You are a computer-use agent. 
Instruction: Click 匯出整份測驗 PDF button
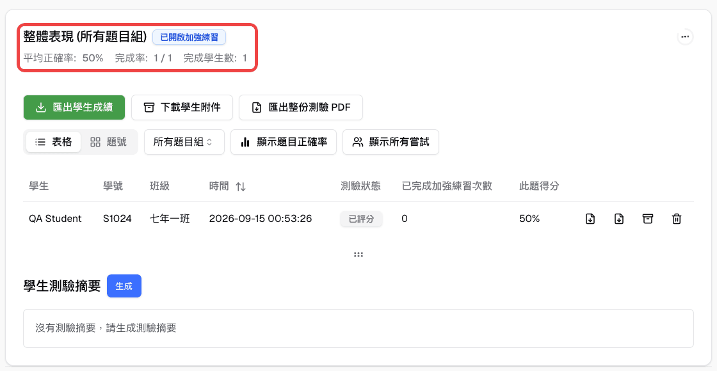[301, 107]
